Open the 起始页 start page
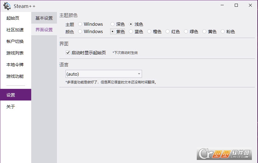Image resolution: width=258 pixels, height=163 pixels. (16, 18)
